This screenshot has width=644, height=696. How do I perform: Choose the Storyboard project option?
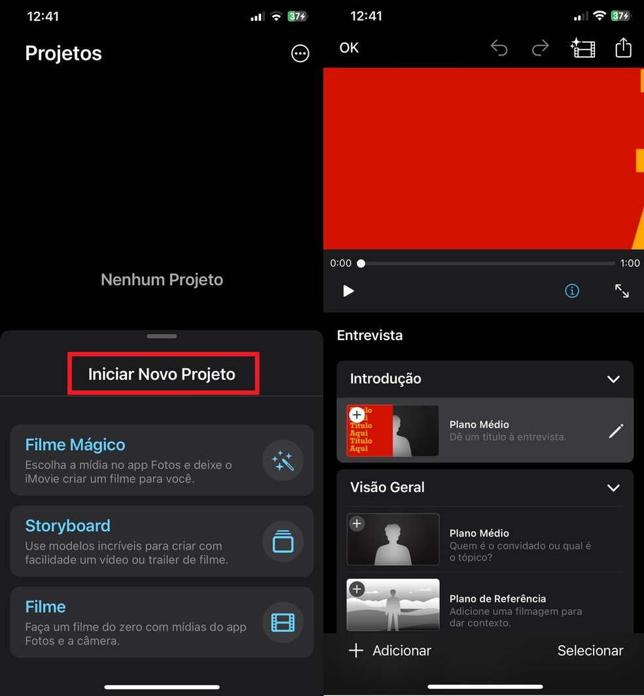[x=162, y=541]
